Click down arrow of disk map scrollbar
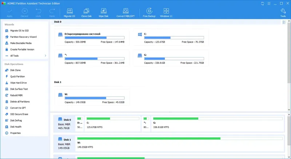This screenshot has width=291, height=159. pyautogui.click(x=289, y=157)
